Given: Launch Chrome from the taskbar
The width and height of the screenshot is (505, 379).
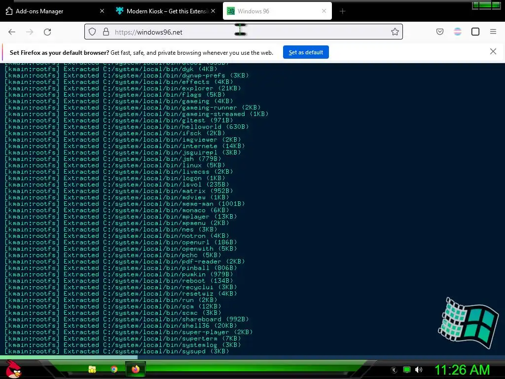Looking at the screenshot, I should pos(114,369).
